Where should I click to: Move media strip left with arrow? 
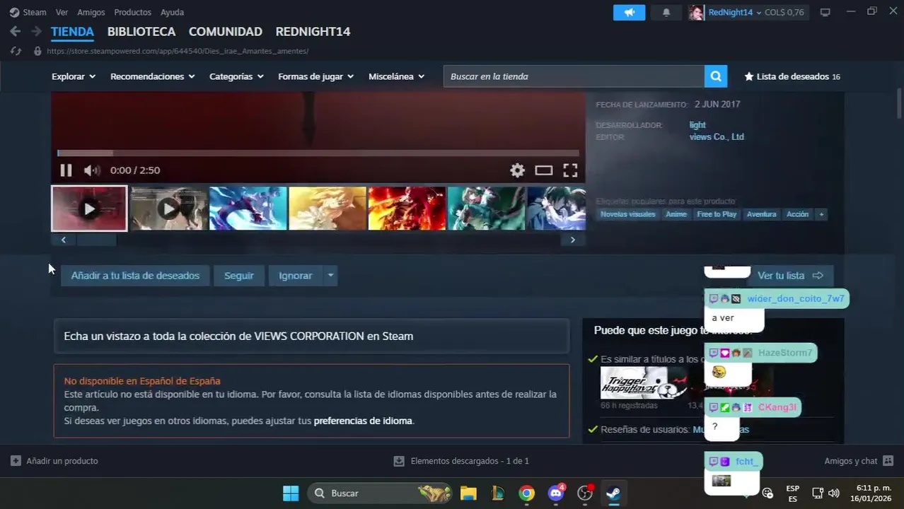coord(64,240)
